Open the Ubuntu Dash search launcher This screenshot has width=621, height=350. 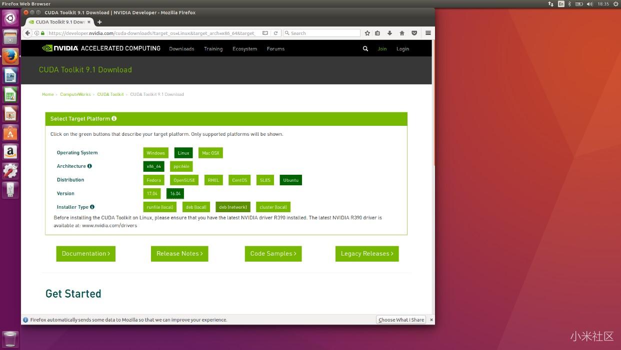click(x=10, y=18)
